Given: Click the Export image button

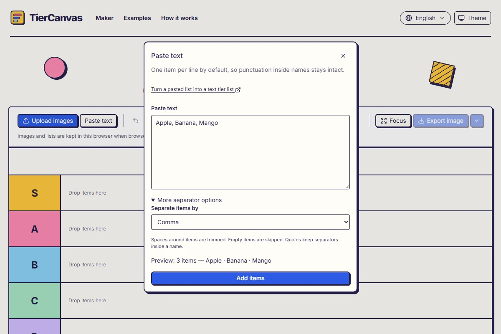Looking at the screenshot, I should 441,121.
